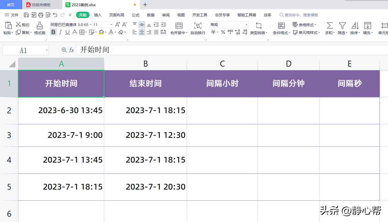Click the Paste clipboard icon
The width and height of the screenshot is (388, 222).
pos(8,26)
